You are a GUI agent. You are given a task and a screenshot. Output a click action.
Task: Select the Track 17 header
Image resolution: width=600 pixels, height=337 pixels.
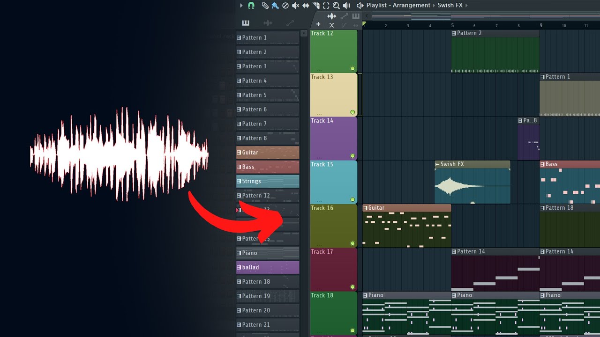tap(334, 270)
